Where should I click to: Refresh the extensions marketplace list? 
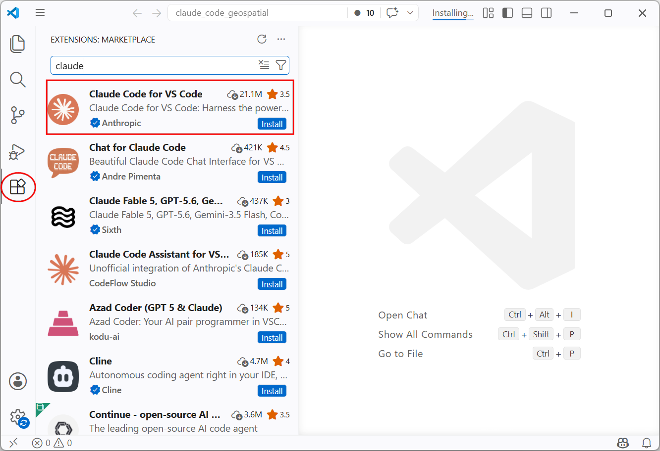coord(262,39)
